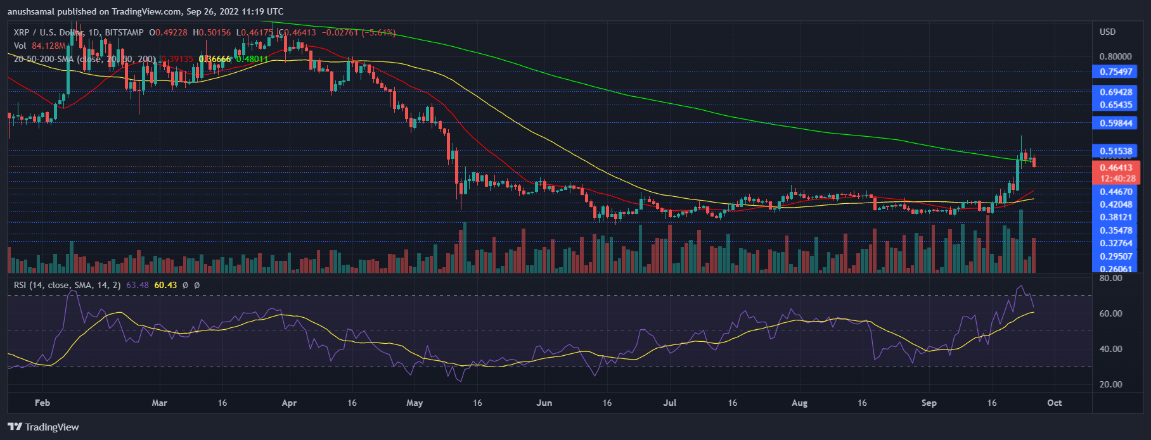Image resolution: width=1151 pixels, height=440 pixels.
Task: Click the Jul label on time axis
Action: pyautogui.click(x=671, y=403)
